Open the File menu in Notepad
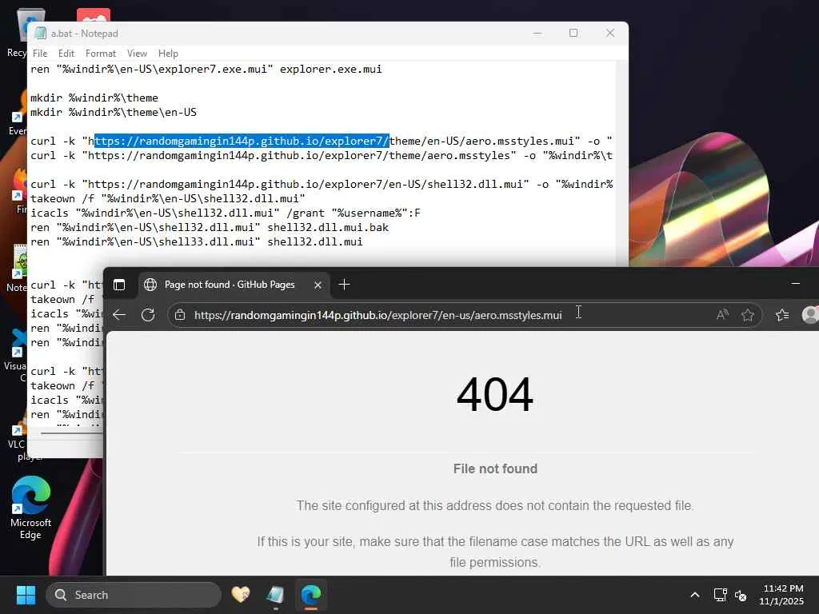 tap(40, 54)
